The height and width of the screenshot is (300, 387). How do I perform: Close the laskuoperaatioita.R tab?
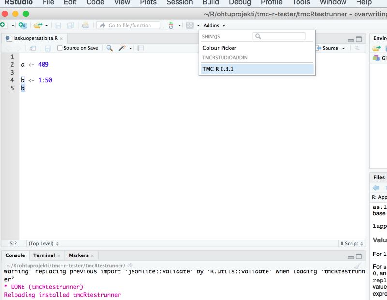pyautogui.click(x=61, y=39)
